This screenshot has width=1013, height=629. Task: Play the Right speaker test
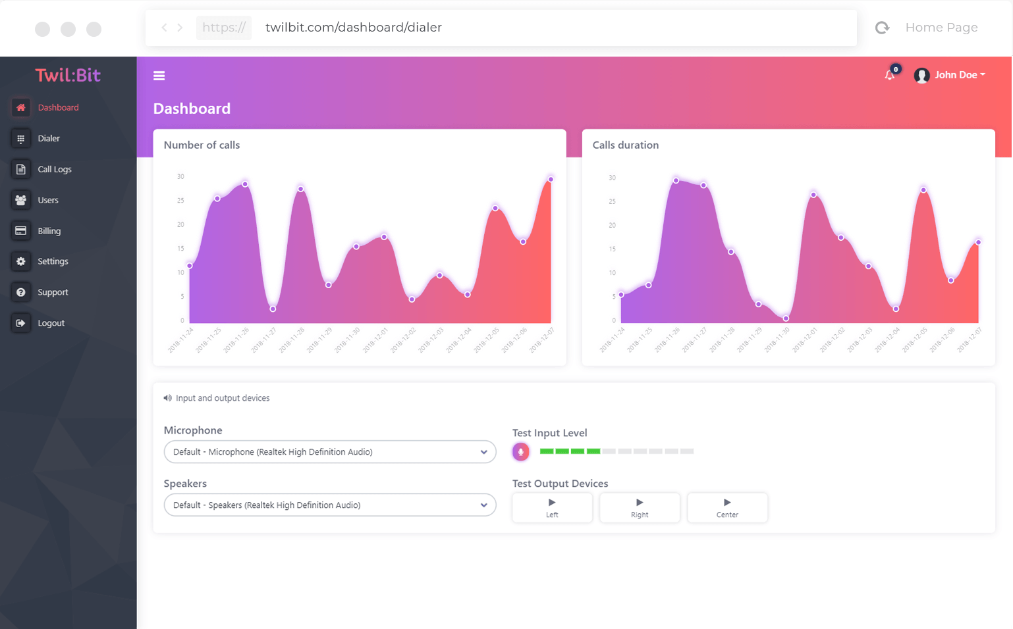pyautogui.click(x=640, y=508)
